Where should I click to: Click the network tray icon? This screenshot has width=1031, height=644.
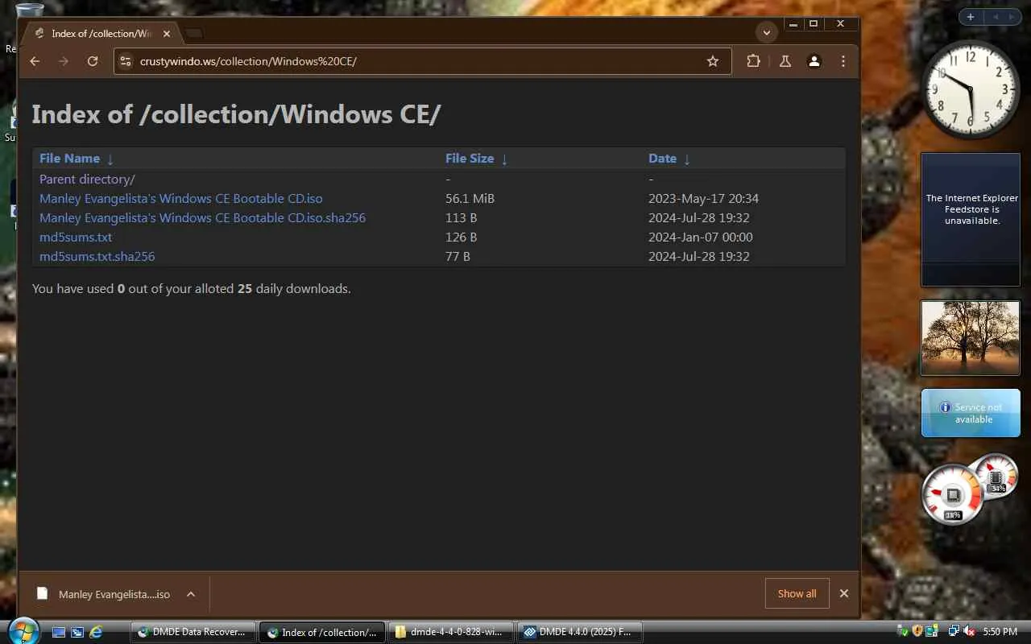953,632
